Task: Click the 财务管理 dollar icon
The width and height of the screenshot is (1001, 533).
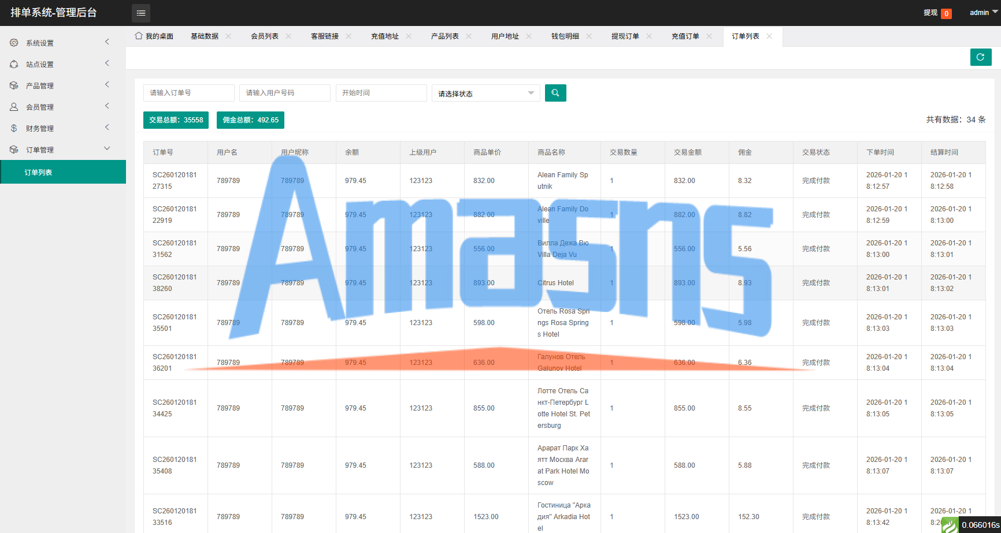Action: [x=14, y=128]
